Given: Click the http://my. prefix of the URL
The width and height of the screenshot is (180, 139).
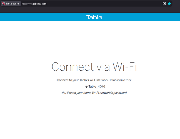Looking at the screenshot, I should 27,4.
